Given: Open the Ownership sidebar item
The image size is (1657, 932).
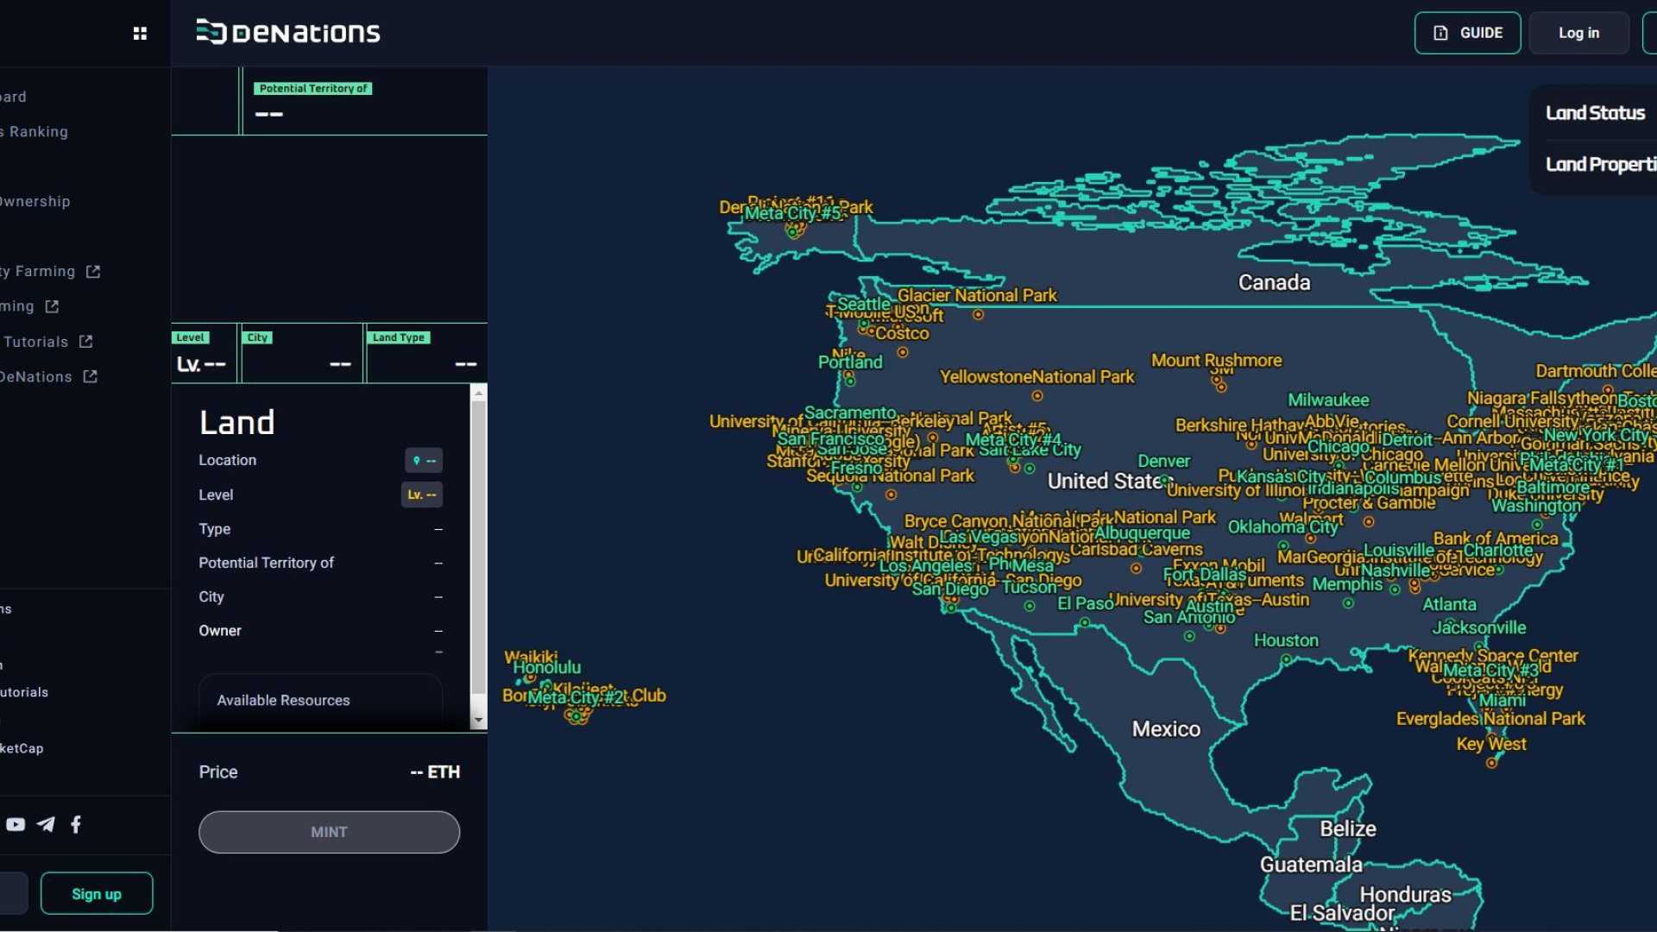Looking at the screenshot, I should click(x=35, y=201).
